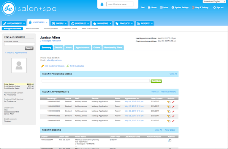The height and width of the screenshot is (149, 228).
Task: Click the Add Note button
Action: (x=156, y=81)
